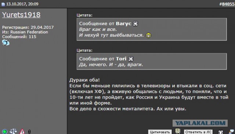Jump to quoted Вагус message via arrow icon

coord(135,24)
